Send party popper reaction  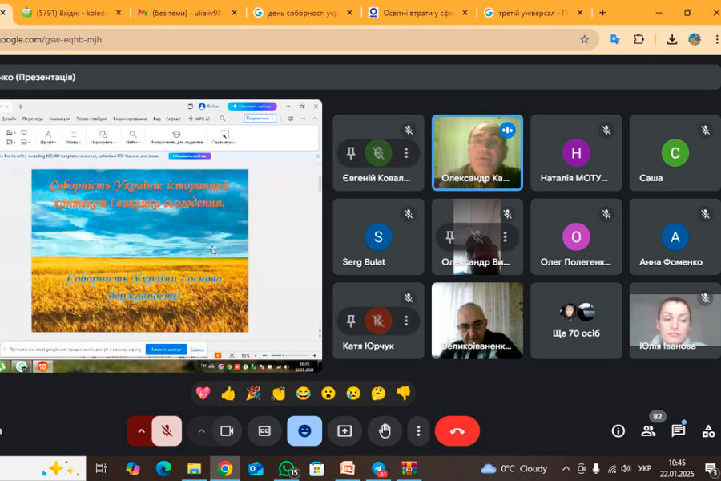253,393
